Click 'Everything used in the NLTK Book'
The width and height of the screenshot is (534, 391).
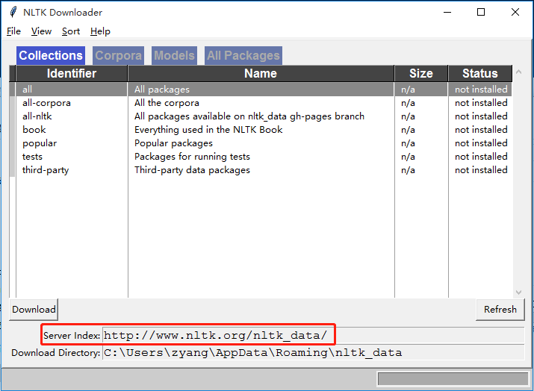point(208,130)
